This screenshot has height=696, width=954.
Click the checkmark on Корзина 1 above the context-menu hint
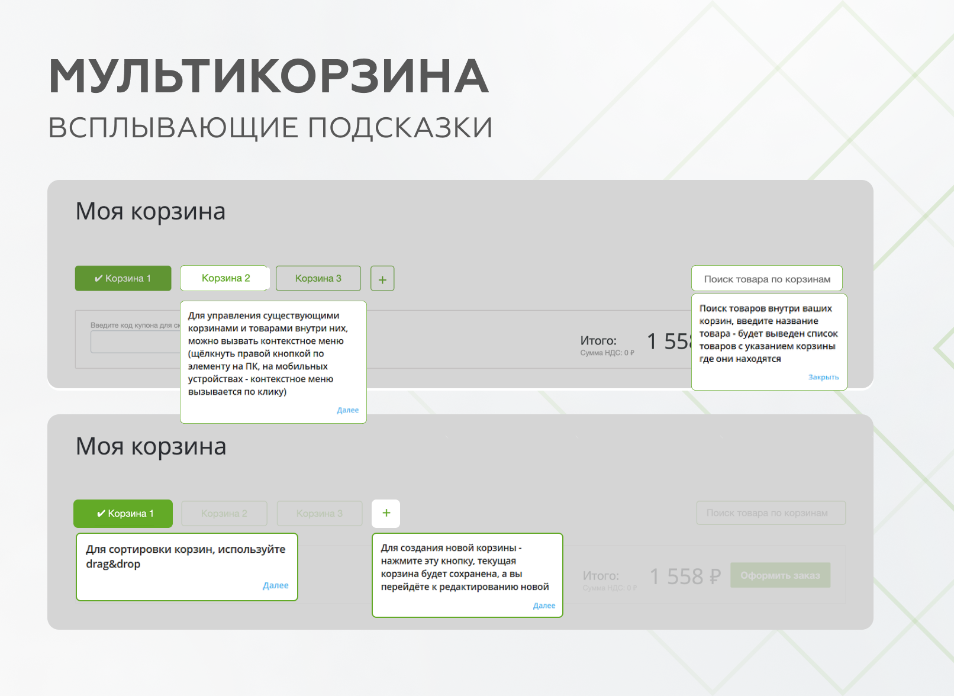click(x=98, y=279)
